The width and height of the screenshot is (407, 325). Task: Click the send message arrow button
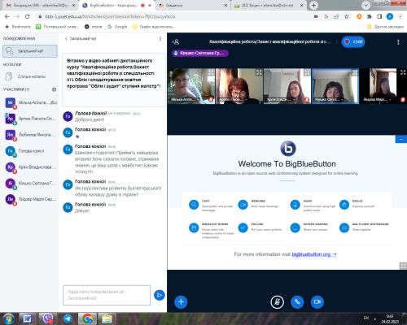[160, 295]
